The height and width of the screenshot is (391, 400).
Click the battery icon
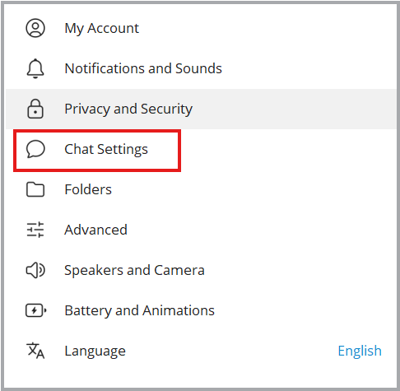pos(36,310)
